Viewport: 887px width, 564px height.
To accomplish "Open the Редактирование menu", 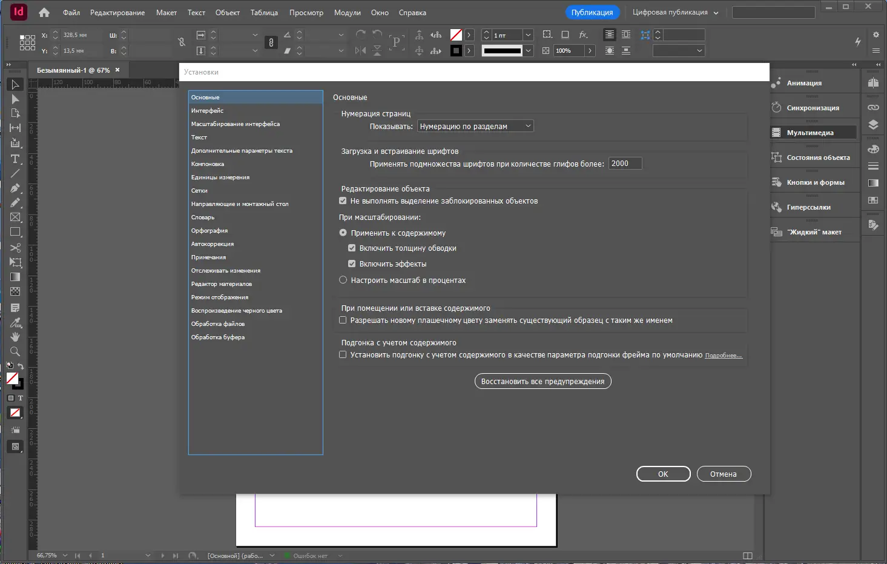I will coord(117,13).
